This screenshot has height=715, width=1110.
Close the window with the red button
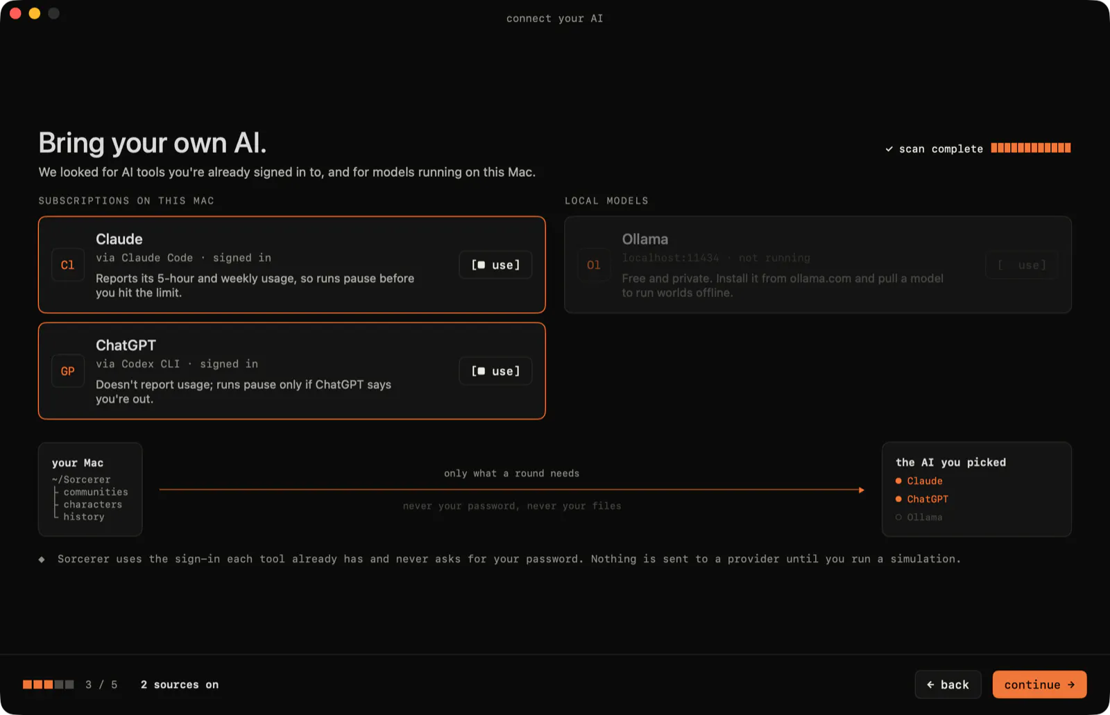tap(15, 13)
